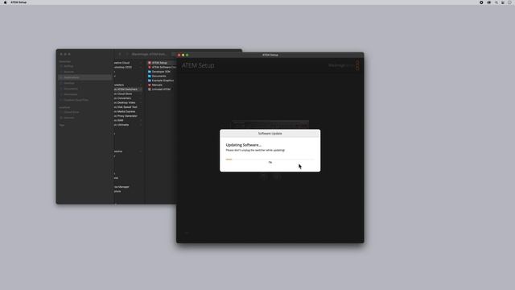Click the ATEM Setup heading in the app window
The height and width of the screenshot is (290, 515).
[x=198, y=65]
